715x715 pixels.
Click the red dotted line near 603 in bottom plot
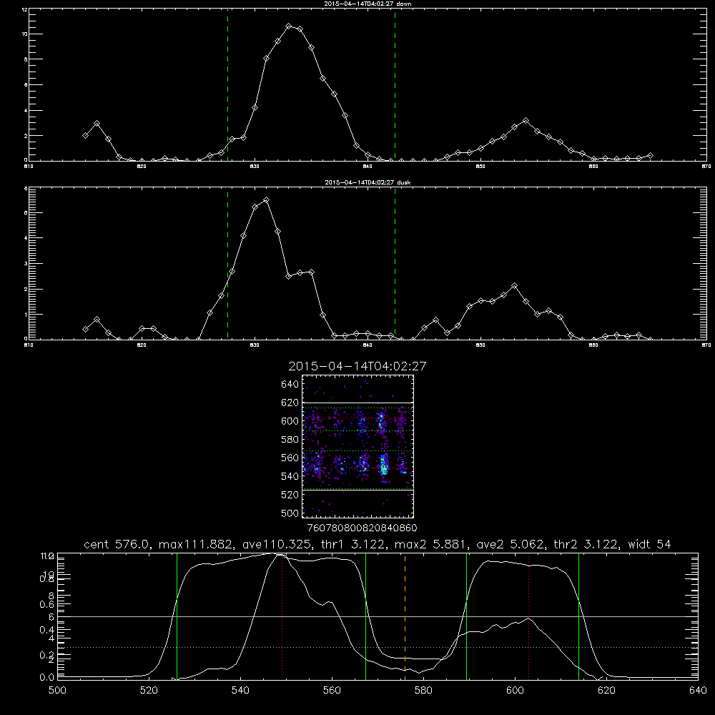pyautogui.click(x=528, y=616)
